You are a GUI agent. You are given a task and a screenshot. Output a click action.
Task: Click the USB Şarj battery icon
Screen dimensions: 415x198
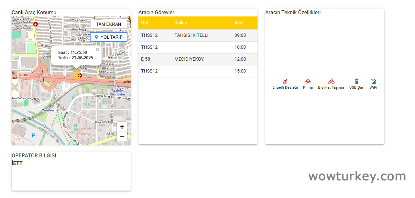pos(357,82)
